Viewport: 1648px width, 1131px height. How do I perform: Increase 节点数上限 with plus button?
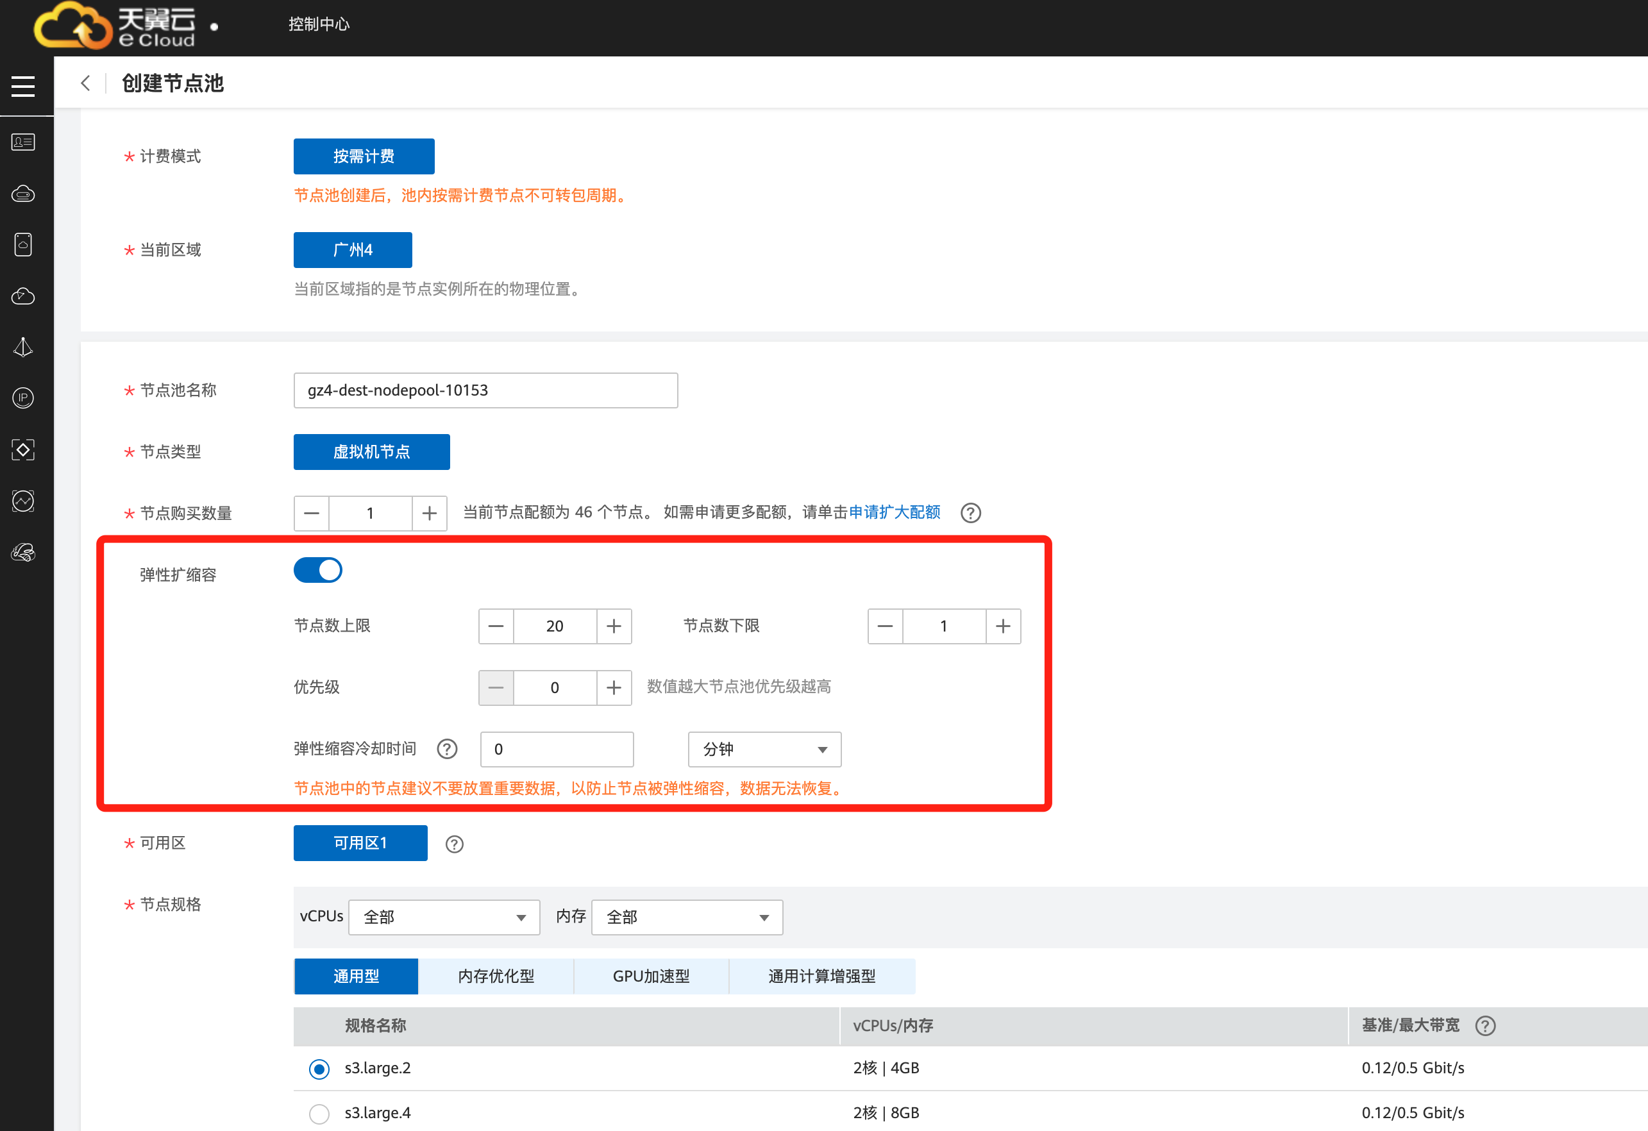(x=614, y=626)
